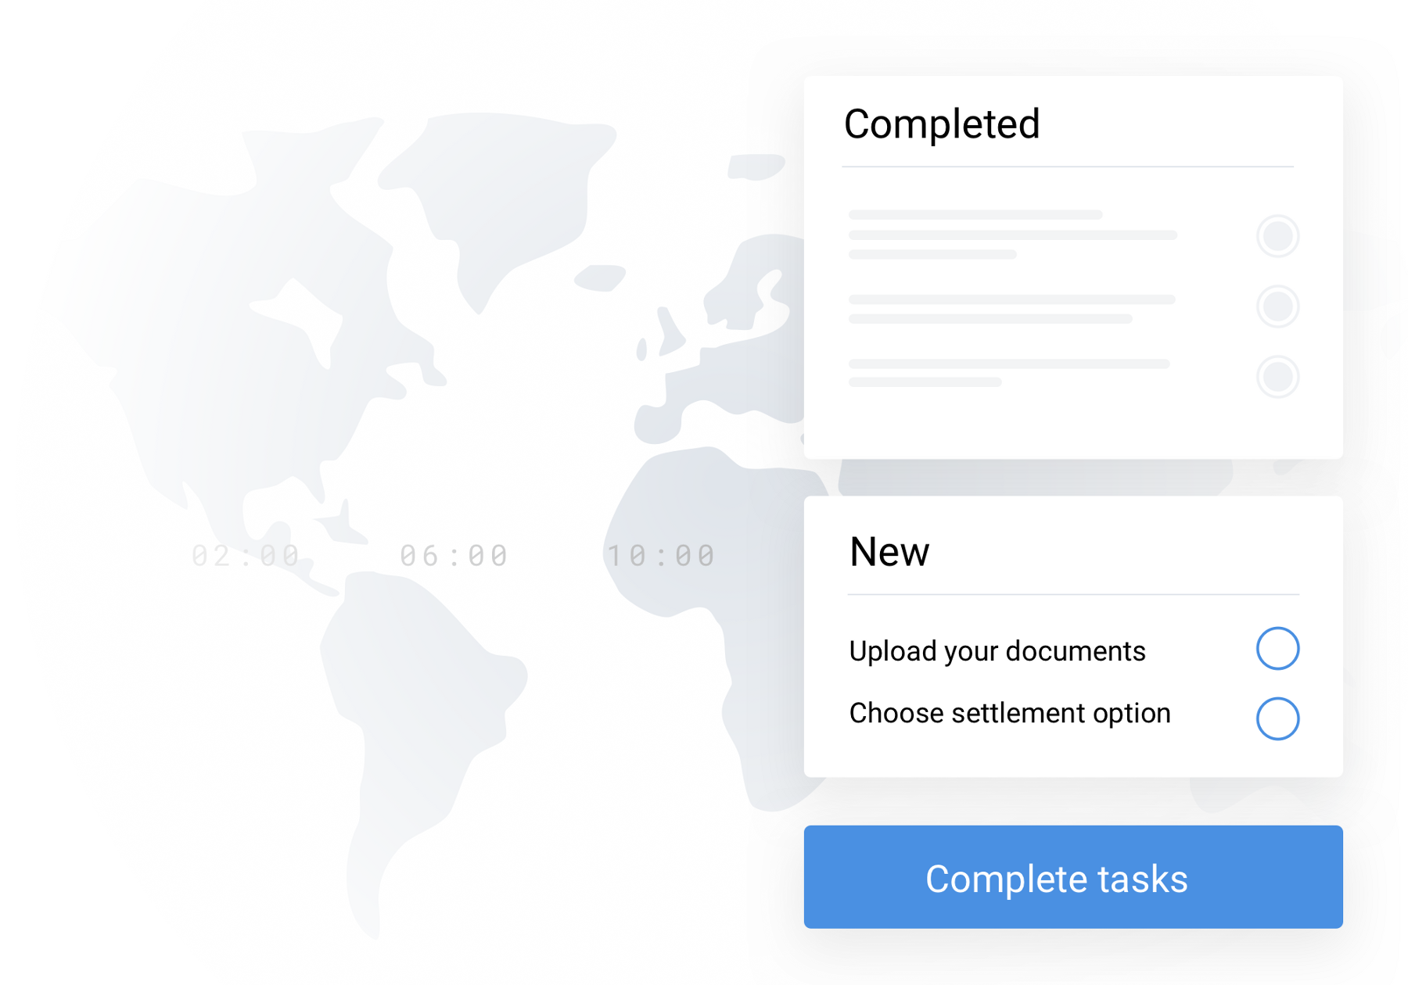
Task: Toggle the third greyed circle under Completed
Action: (1277, 377)
